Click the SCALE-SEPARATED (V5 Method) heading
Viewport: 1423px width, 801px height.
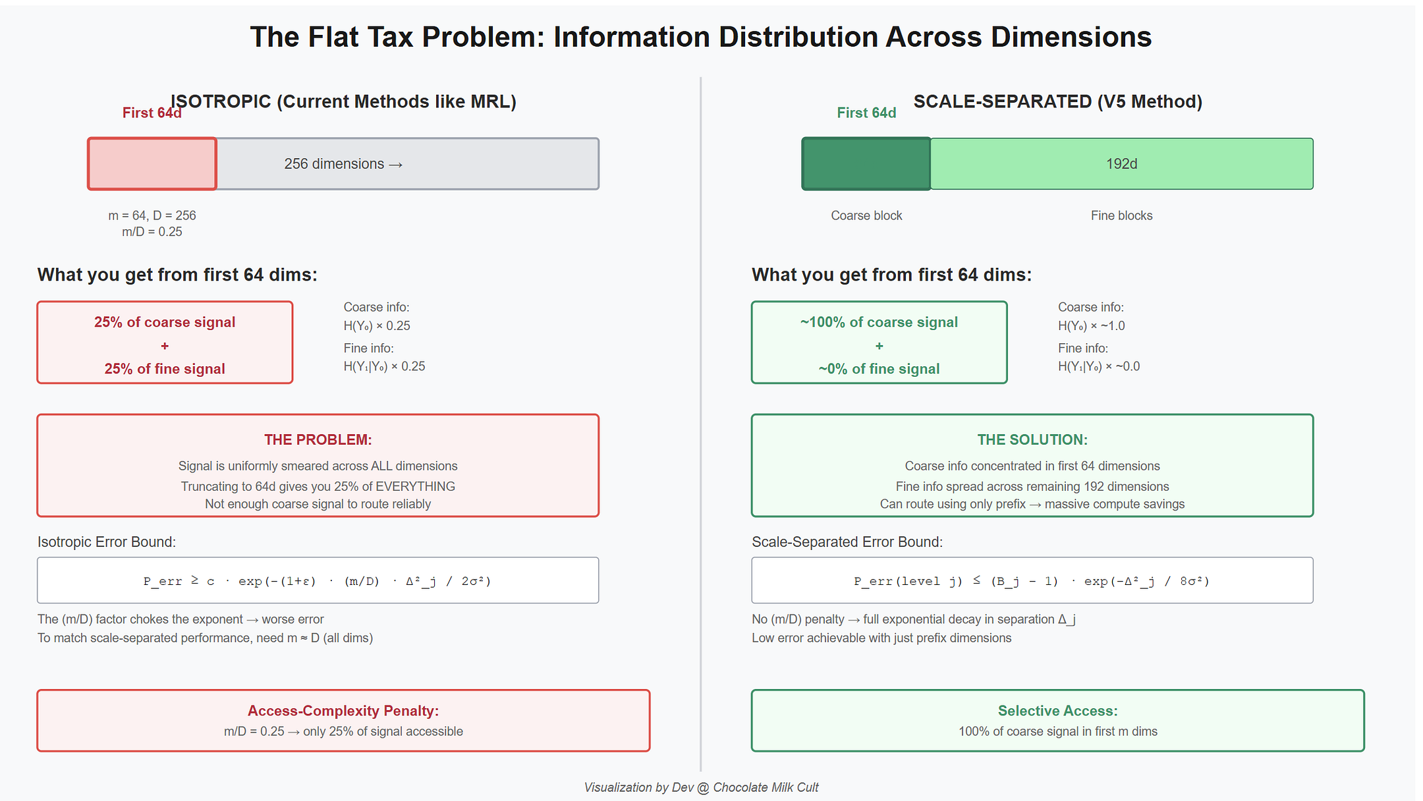click(x=1057, y=101)
